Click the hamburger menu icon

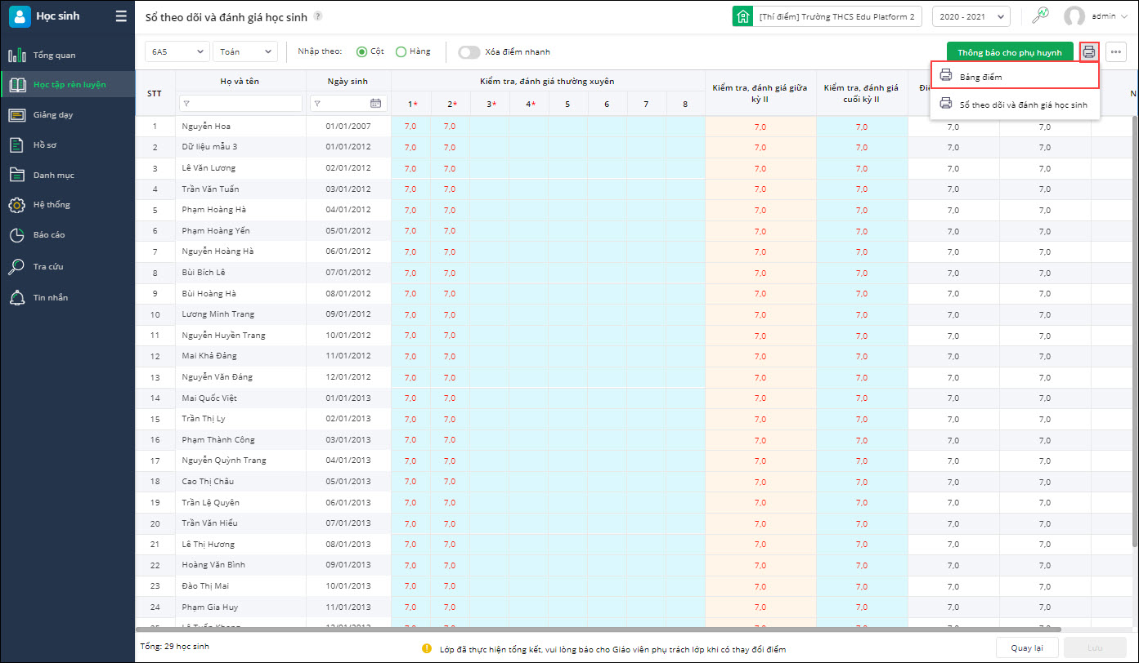121,16
